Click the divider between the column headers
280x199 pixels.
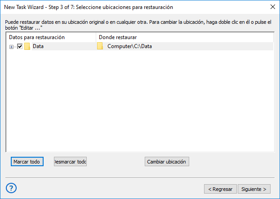[96, 37]
